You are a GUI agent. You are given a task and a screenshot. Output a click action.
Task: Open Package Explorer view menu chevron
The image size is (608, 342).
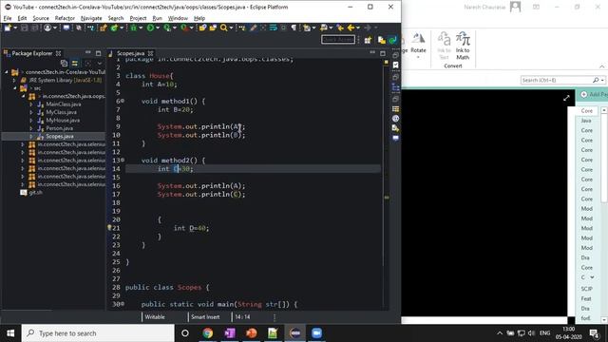100,63
